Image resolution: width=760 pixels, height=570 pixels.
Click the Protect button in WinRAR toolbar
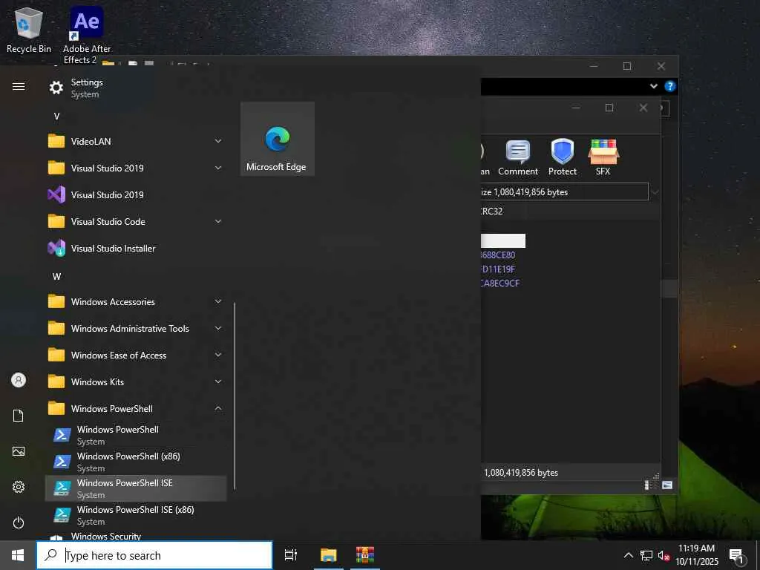(563, 158)
